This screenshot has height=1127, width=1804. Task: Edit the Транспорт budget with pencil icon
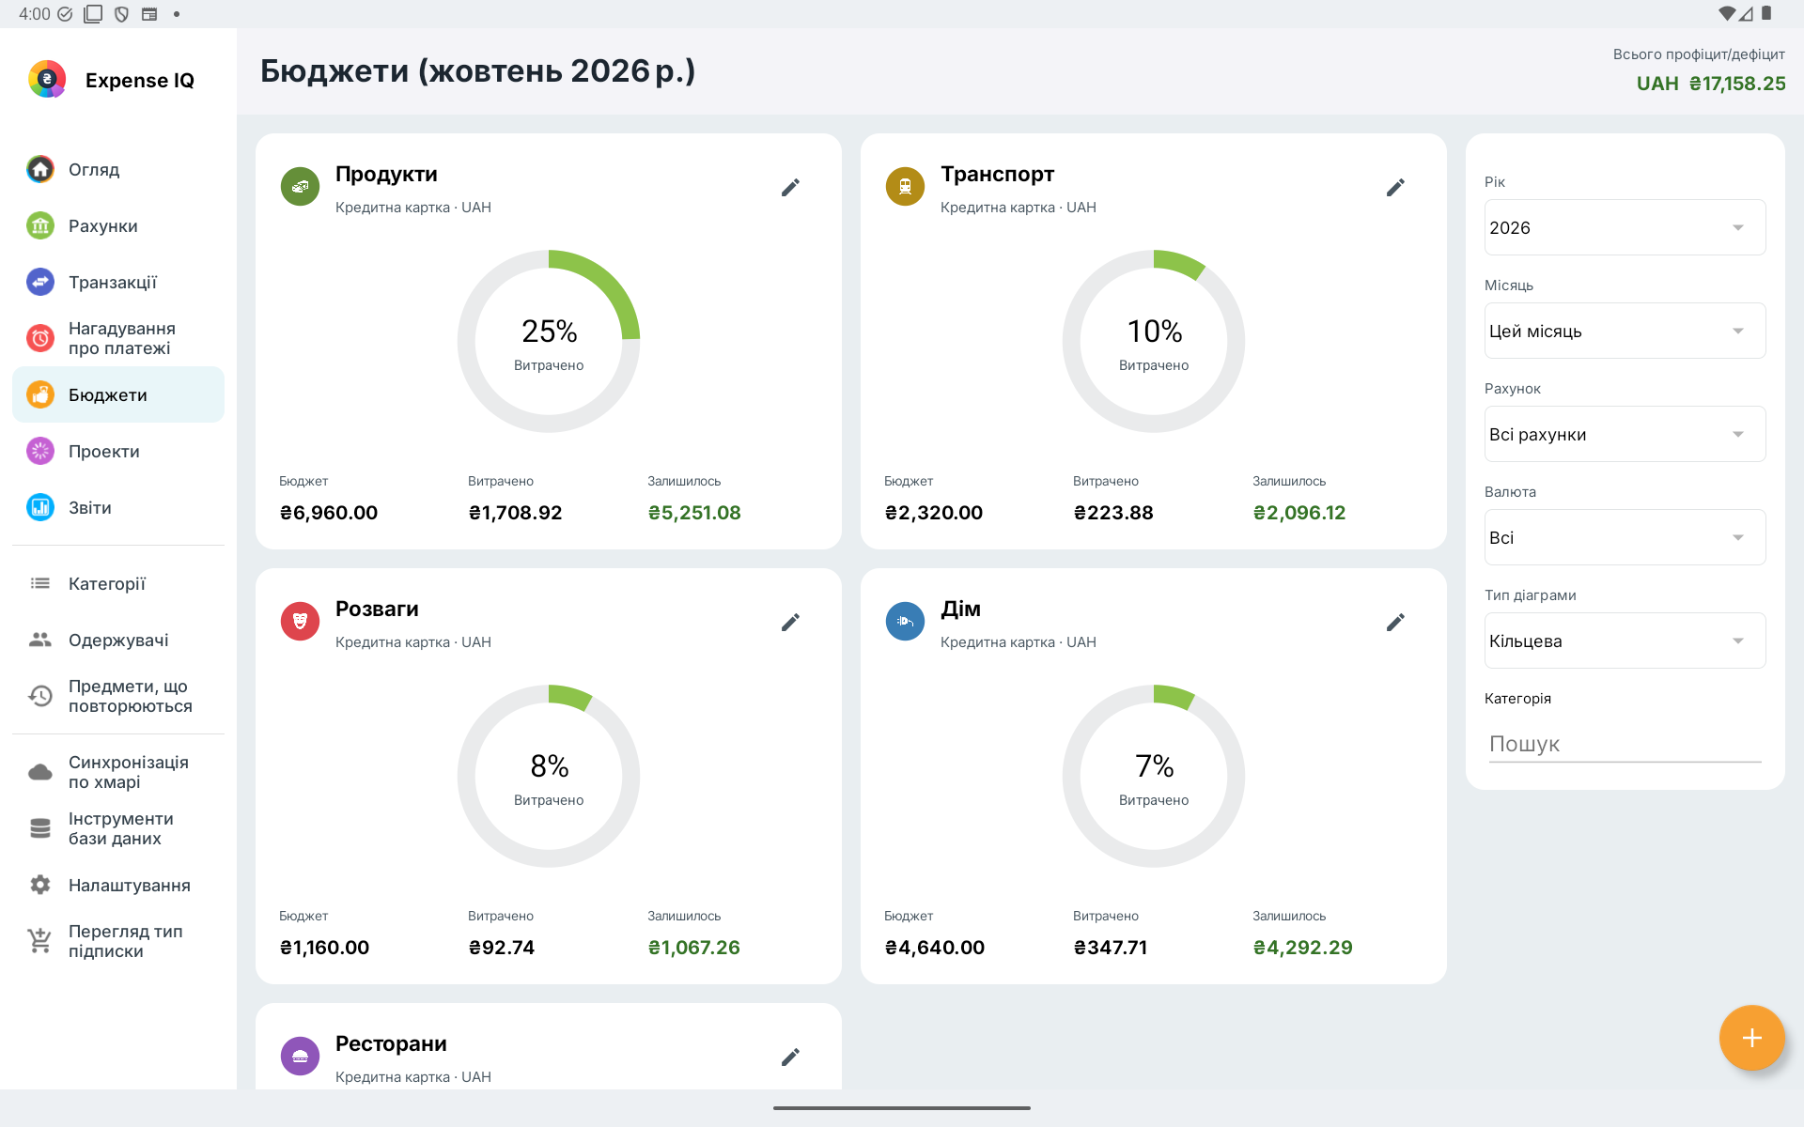(1395, 188)
